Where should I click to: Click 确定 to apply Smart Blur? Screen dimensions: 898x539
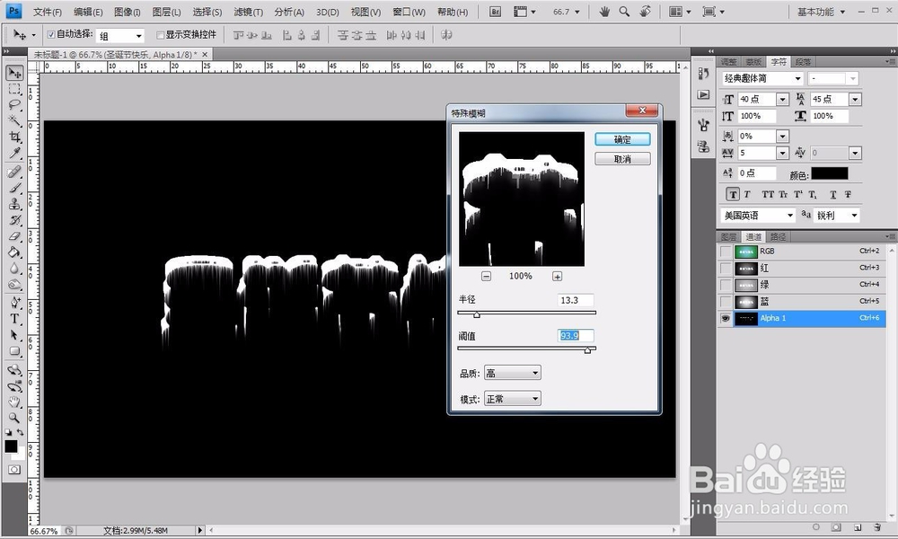pos(622,139)
